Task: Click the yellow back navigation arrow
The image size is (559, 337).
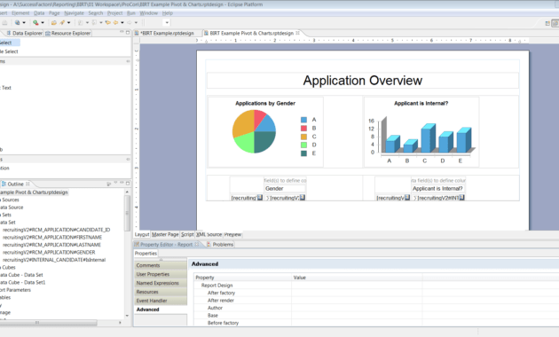Action: tap(115, 22)
